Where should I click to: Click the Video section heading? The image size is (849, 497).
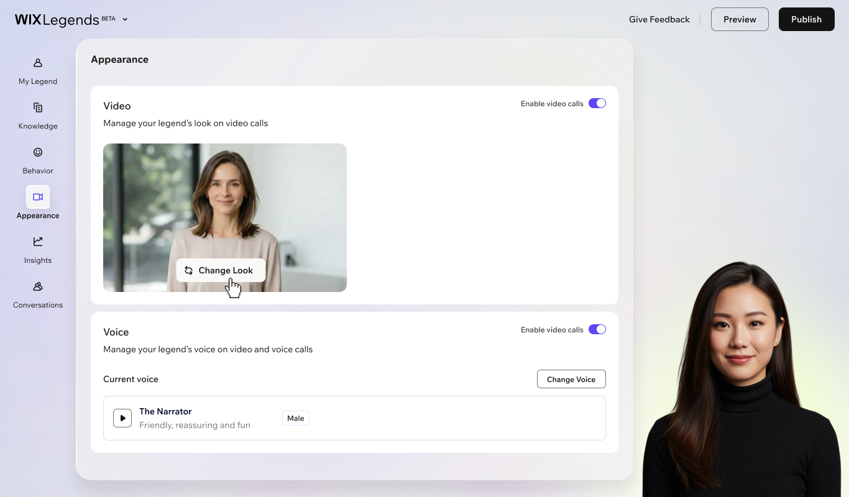pos(117,106)
